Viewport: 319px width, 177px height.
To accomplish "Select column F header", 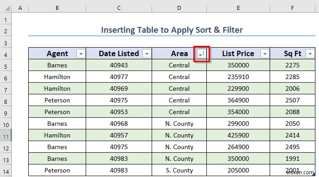I will coord(293,8).
